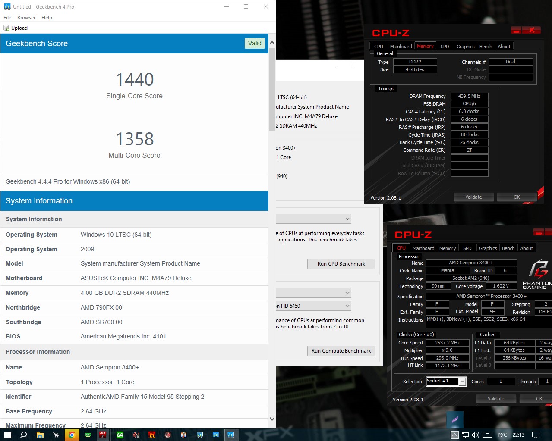Screen dimensions: 552x441
Task: Click the 1440 Single-Core Score value
Action: point(135,80)
